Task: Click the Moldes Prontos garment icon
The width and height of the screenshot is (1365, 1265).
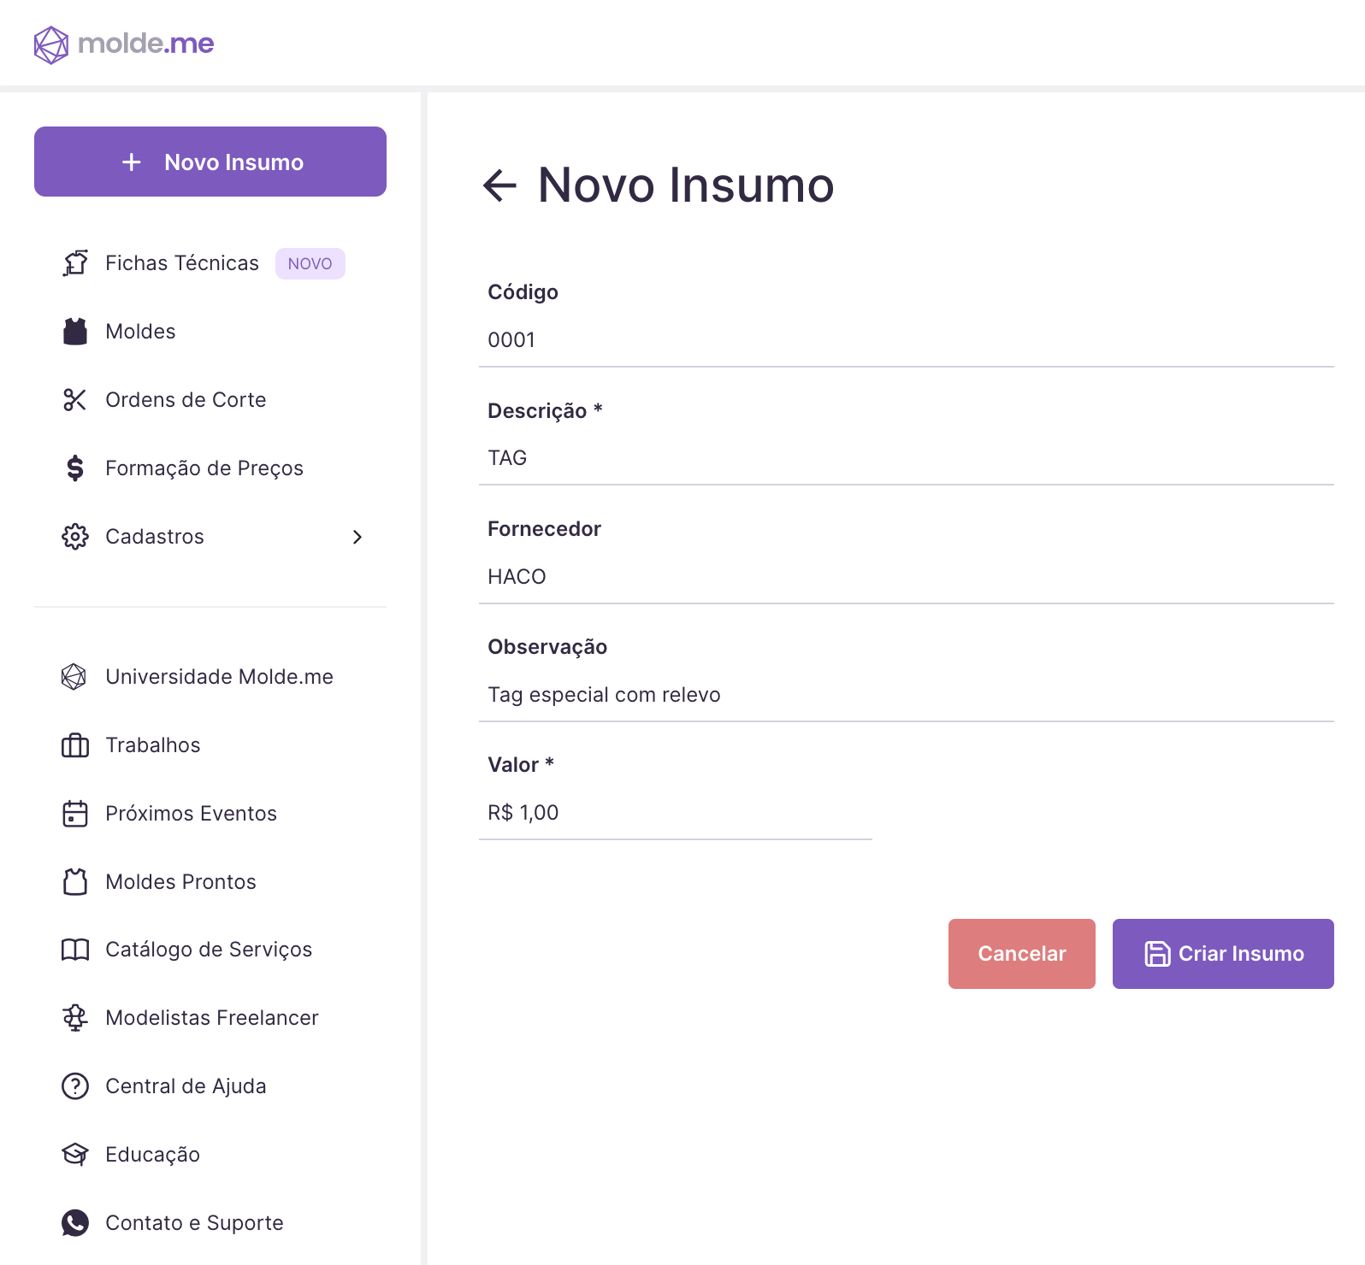Action: click(75, 882)
